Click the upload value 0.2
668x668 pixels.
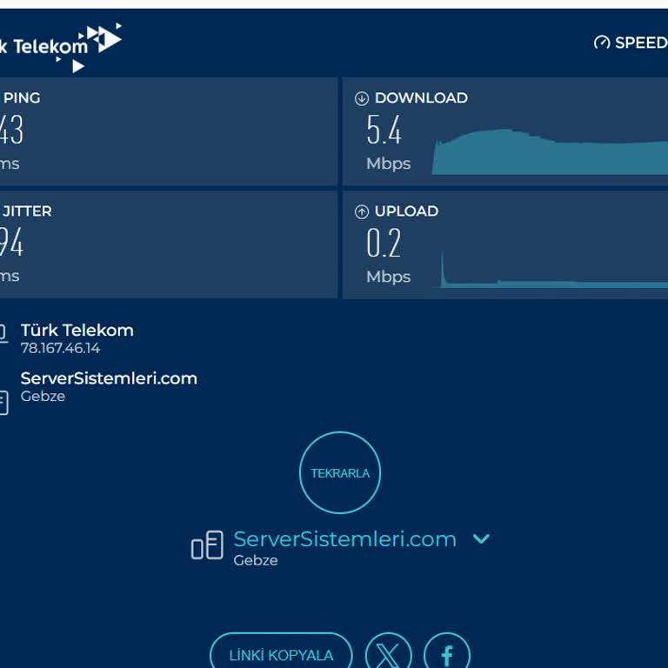point(384,243)
